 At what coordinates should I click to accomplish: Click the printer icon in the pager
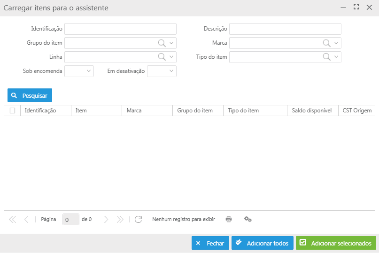coord(229,219)
